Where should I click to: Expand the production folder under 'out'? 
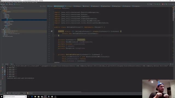pyautogui.click(x=5, y=12)
